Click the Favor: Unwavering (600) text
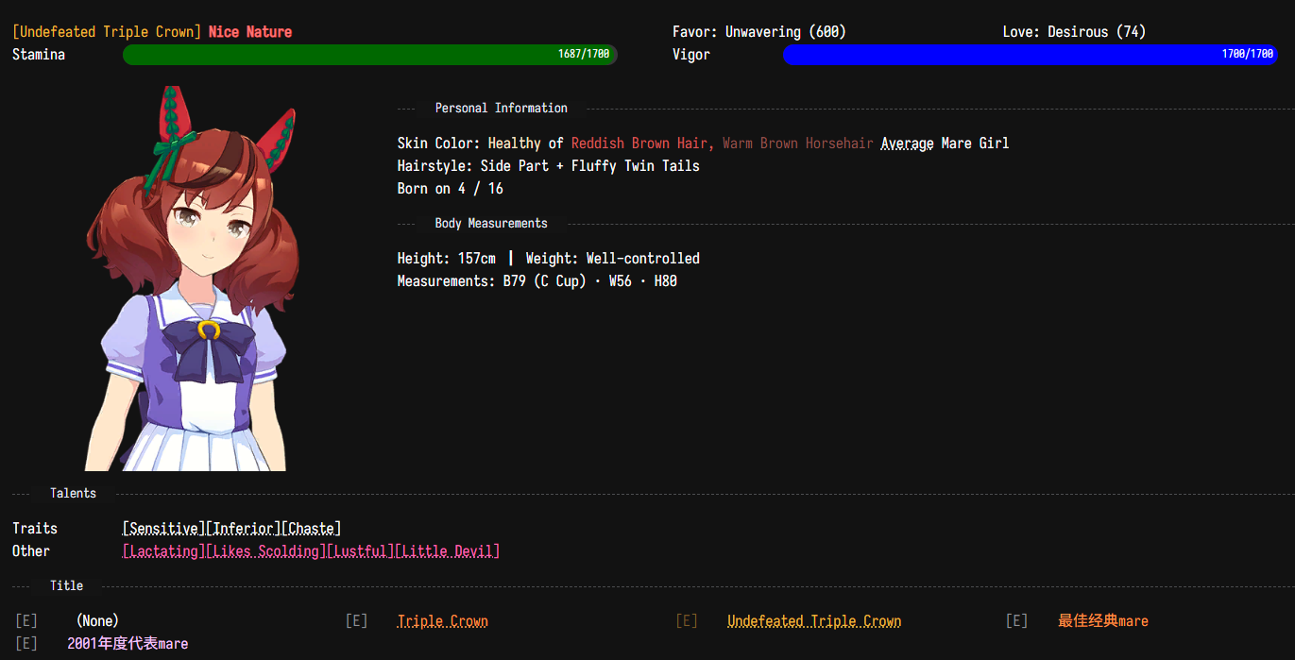Screen dimensions: 1295x660 click(x=759, y=32)
